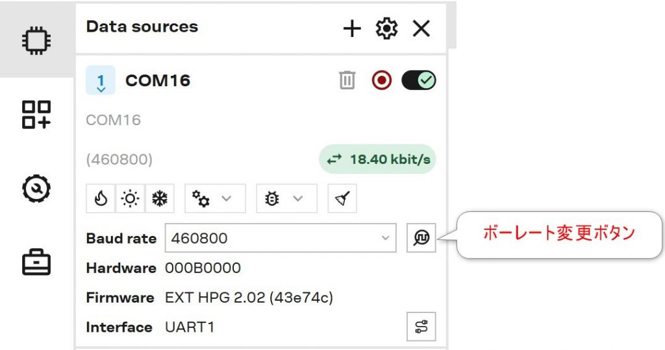The image size is (665, 350).
Task: Close the Data sources panel
Action: click(x=421, y=29)
